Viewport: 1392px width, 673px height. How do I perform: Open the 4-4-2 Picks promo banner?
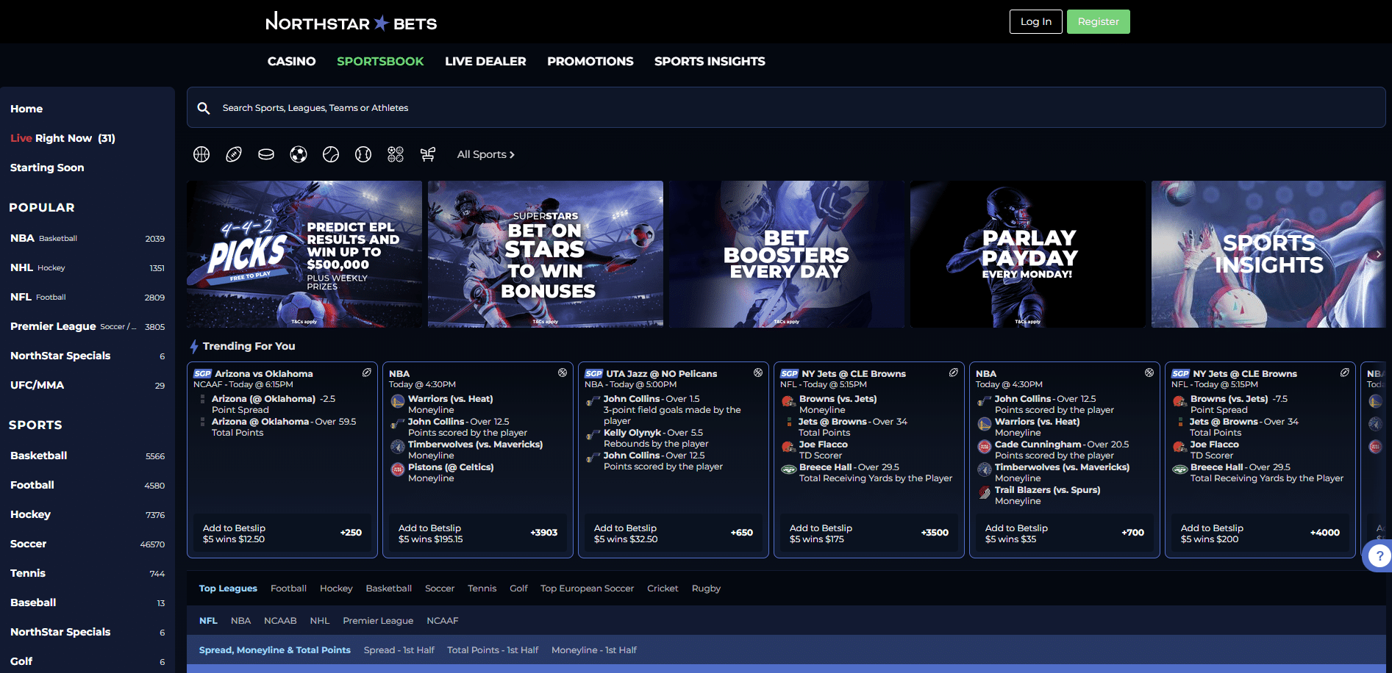[304, 254]
